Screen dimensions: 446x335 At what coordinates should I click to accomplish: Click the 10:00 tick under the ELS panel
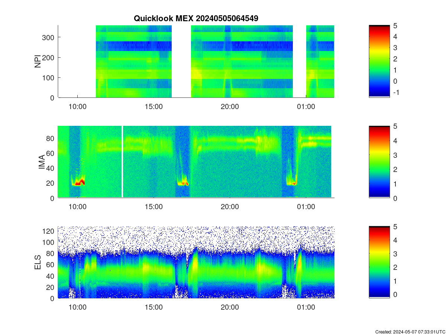click(77, 307)
